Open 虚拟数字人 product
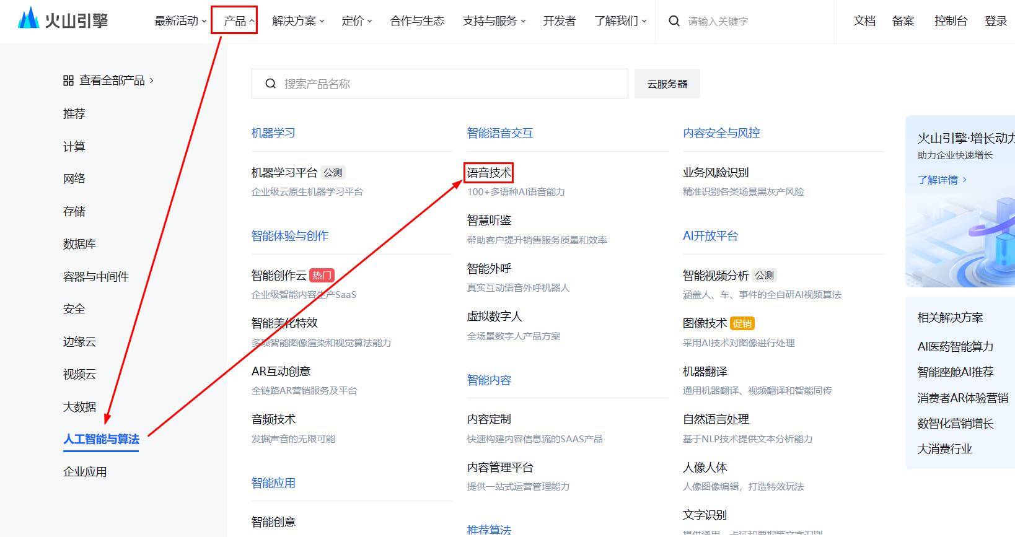This screenshot has height=537, width=1015. (x=494, y=316)
